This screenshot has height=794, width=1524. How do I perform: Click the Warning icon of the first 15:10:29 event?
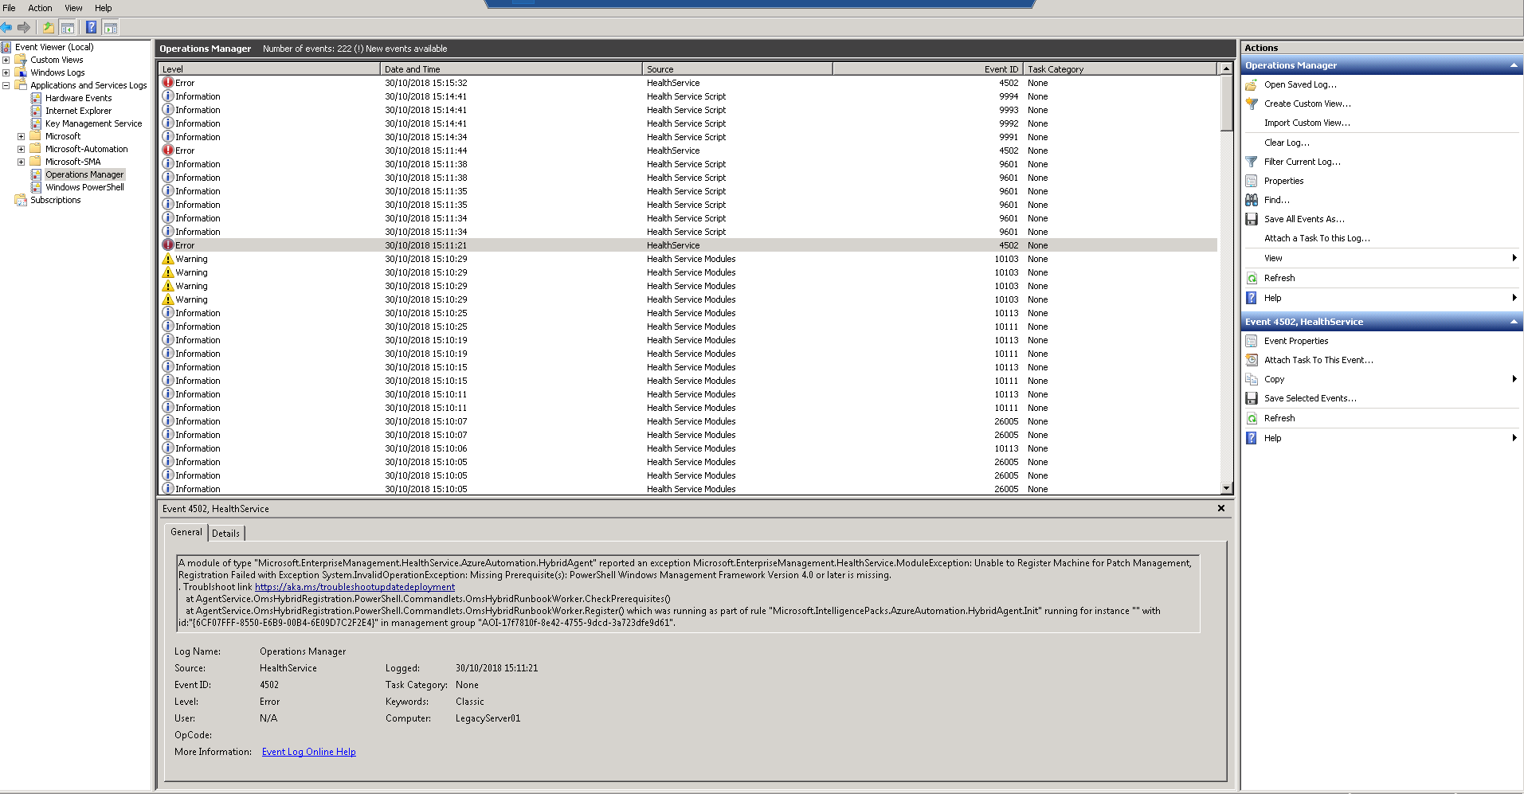pos(168,259)
